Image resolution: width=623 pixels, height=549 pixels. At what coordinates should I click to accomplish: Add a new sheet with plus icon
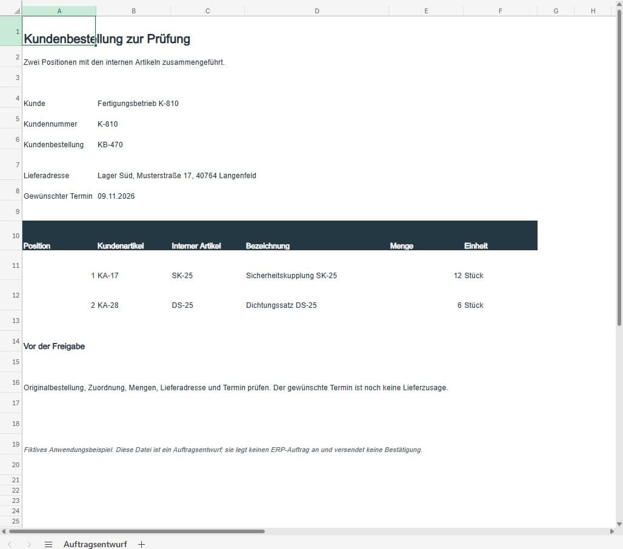141,544
